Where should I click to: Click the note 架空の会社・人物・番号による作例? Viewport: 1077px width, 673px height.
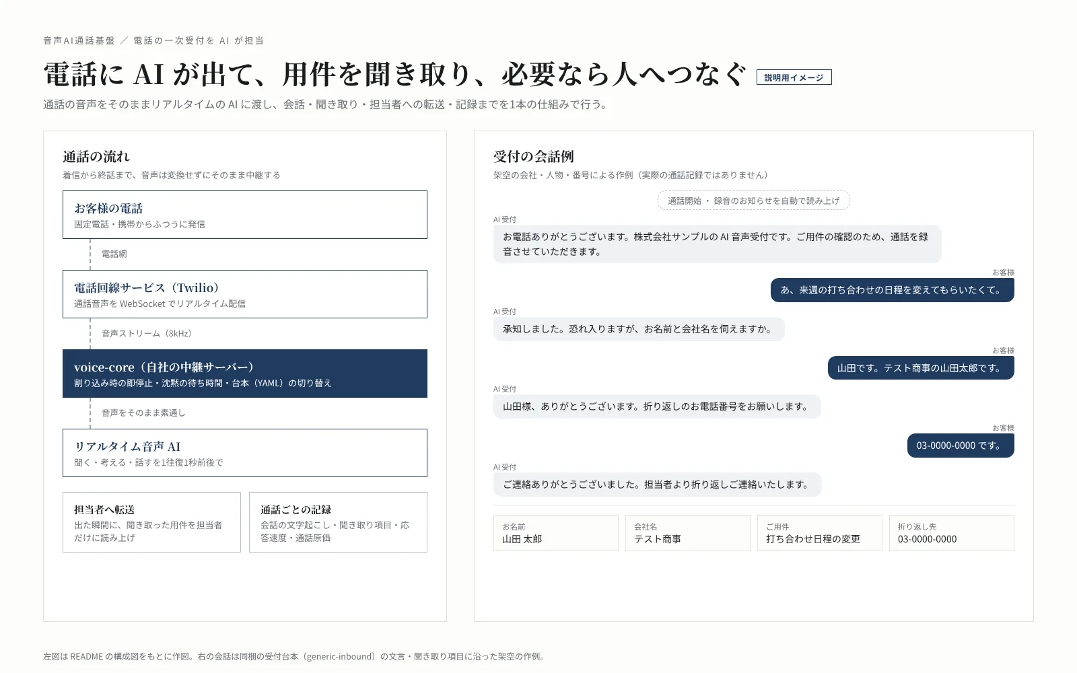pyautogui.click(x=631, y=175)
